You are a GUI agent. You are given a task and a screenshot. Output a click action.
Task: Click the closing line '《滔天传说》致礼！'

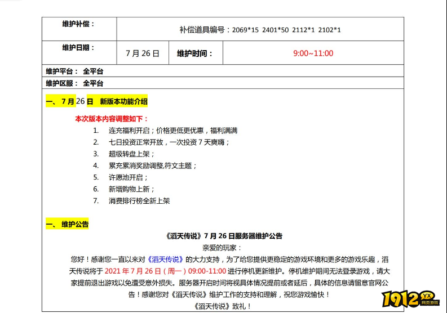pos(222,306)
